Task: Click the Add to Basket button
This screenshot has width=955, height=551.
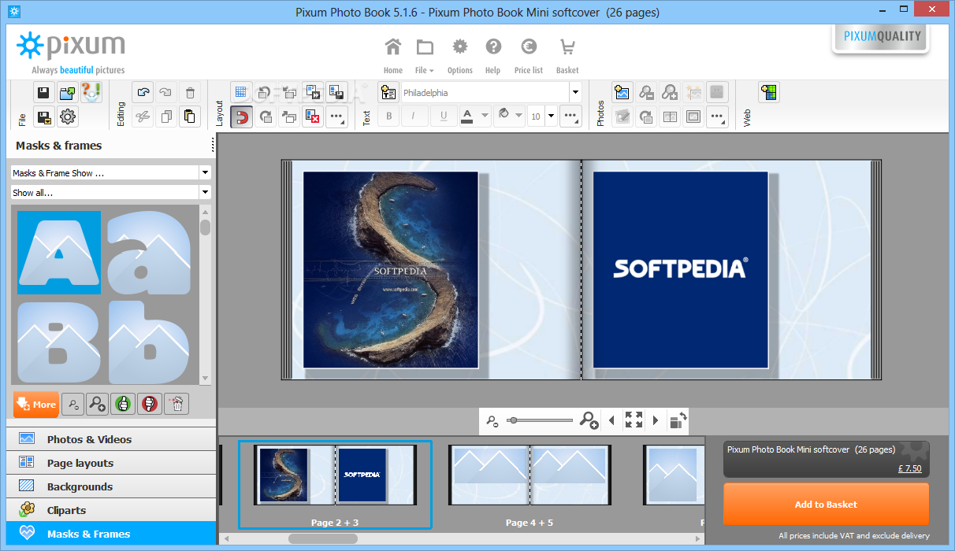Action: pyautogui.click(x=826, y=505)
